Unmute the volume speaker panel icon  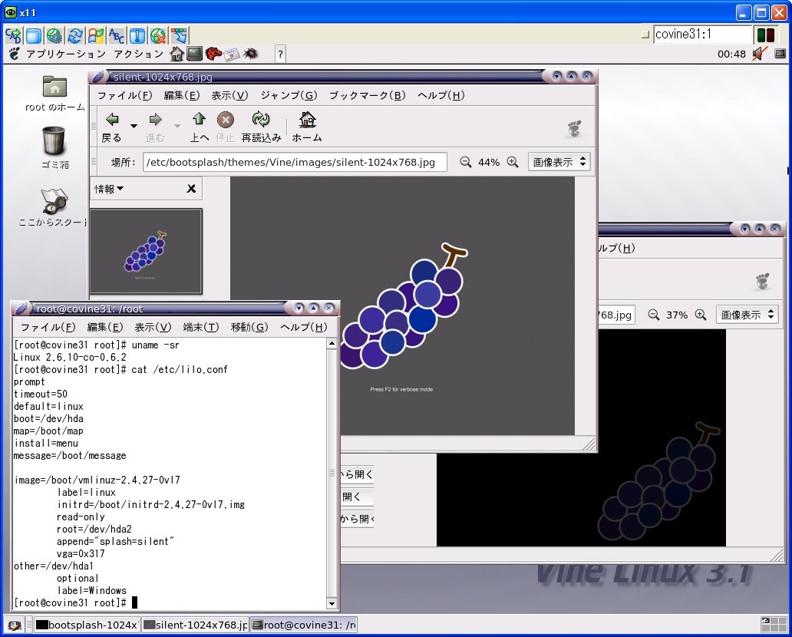click(760, 54)
